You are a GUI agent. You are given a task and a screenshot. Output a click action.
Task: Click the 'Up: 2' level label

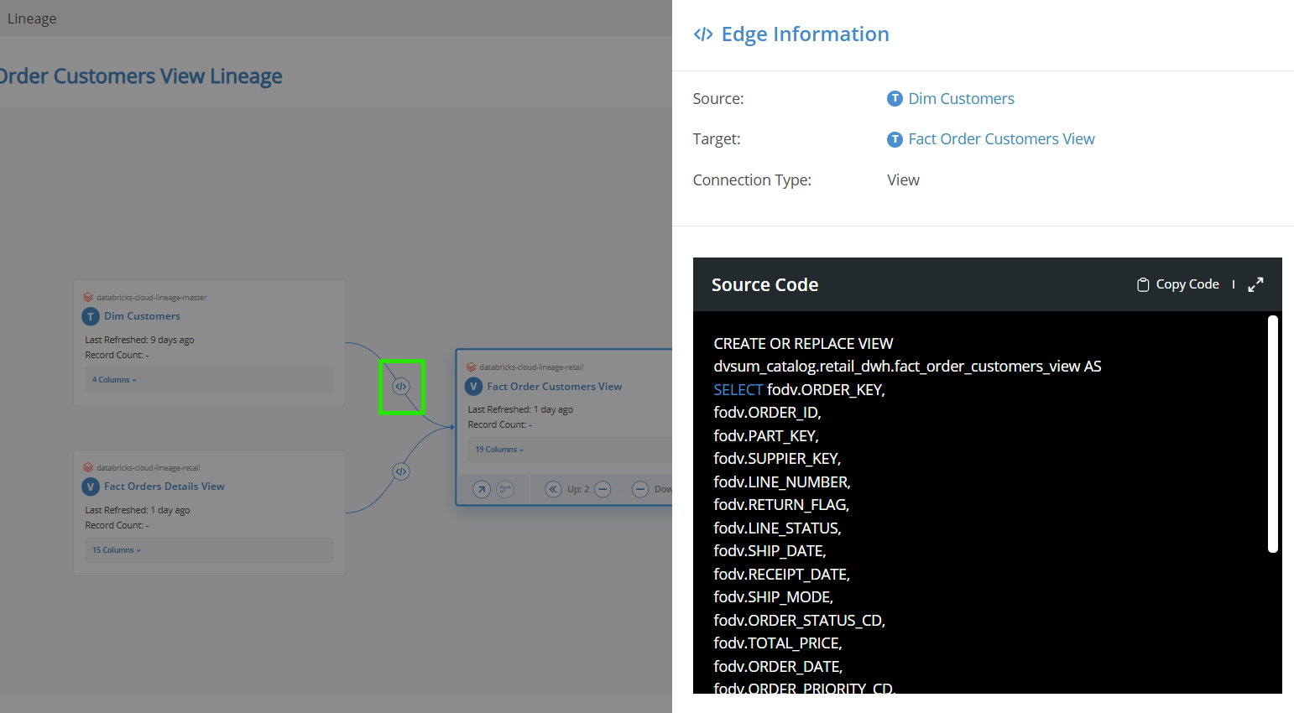click(578, 489)
